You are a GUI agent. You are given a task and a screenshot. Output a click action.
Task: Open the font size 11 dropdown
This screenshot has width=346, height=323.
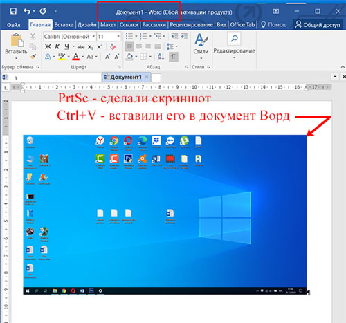pos(118,37)
